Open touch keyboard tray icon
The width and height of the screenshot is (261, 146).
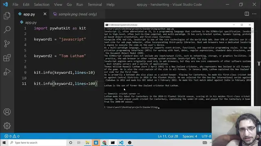[205, 142]
